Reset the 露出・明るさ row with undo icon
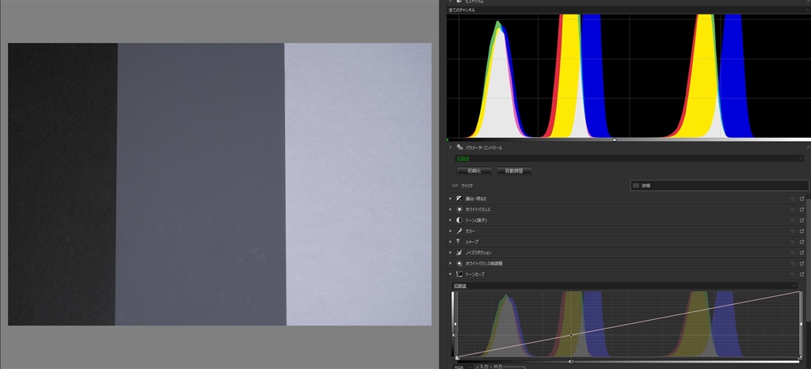Viewport: 811px width, 369px height. tap(793, 199)
